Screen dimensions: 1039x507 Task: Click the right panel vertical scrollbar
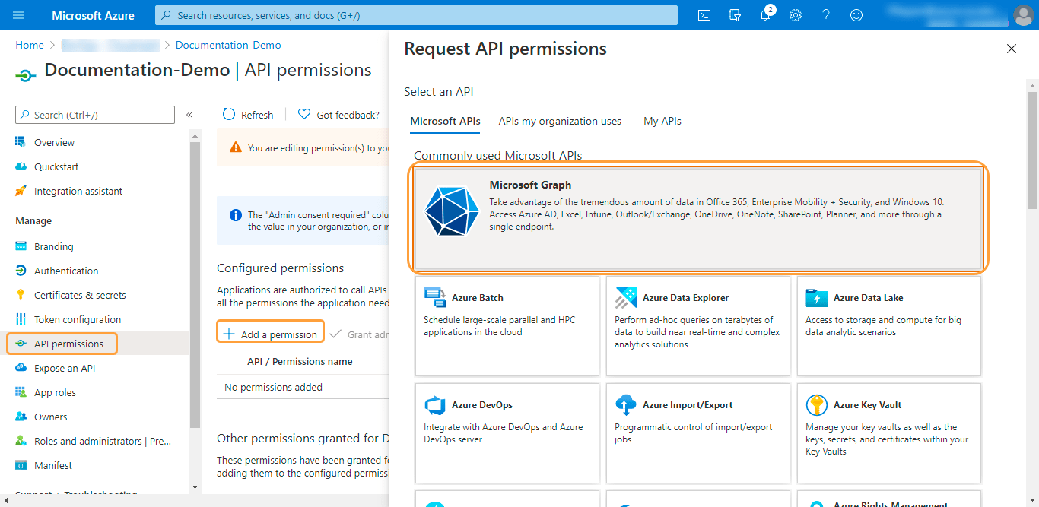(1032, 152)
